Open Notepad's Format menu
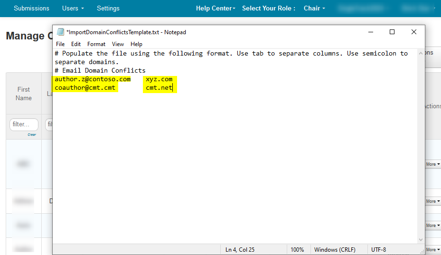Viewport: 441px width, 255px height. (x=96, y=44)
